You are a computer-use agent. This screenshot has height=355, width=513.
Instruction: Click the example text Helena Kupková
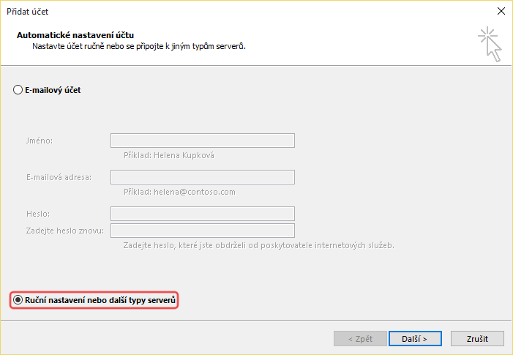click(168, 155)
